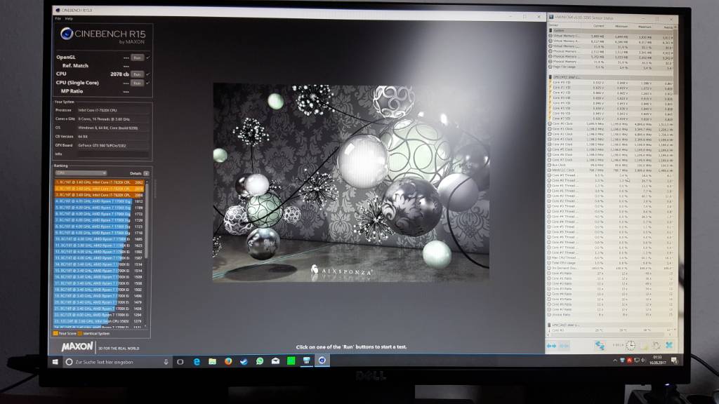Open the File menu in Cinebench
The height and width of the screenshot is (404, 719).
click(58, 19)
